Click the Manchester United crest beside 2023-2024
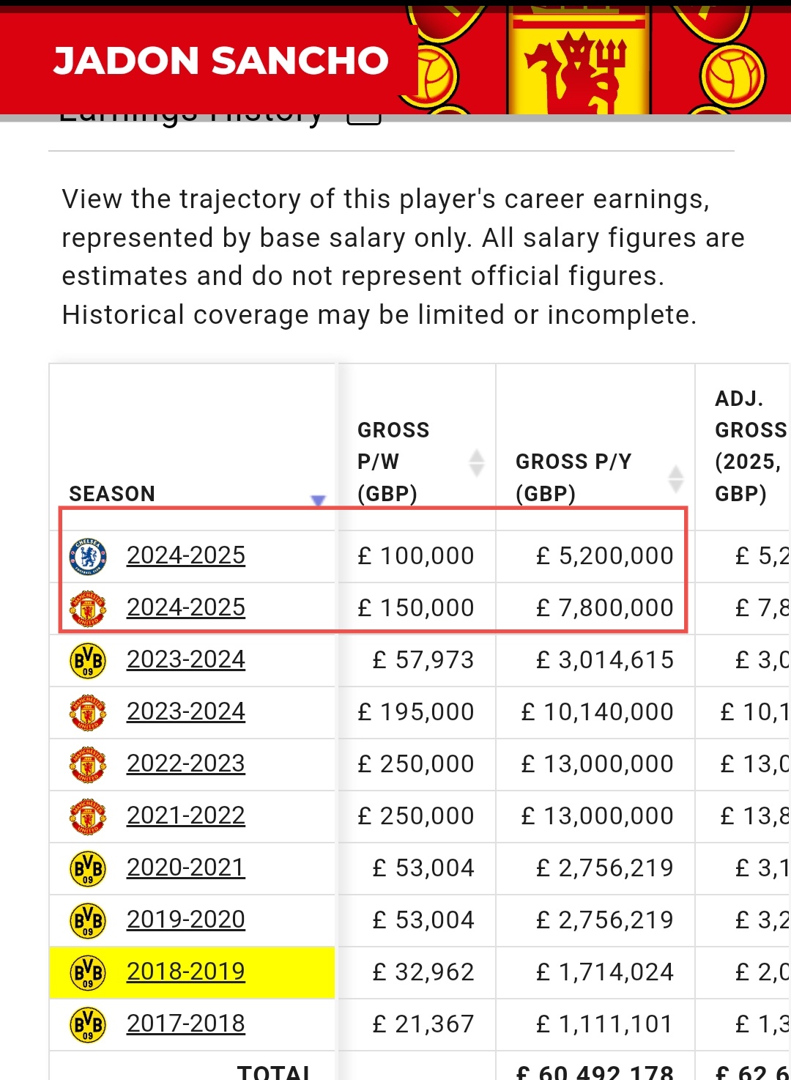This screenshot has height=1080, width=791. 88,713
